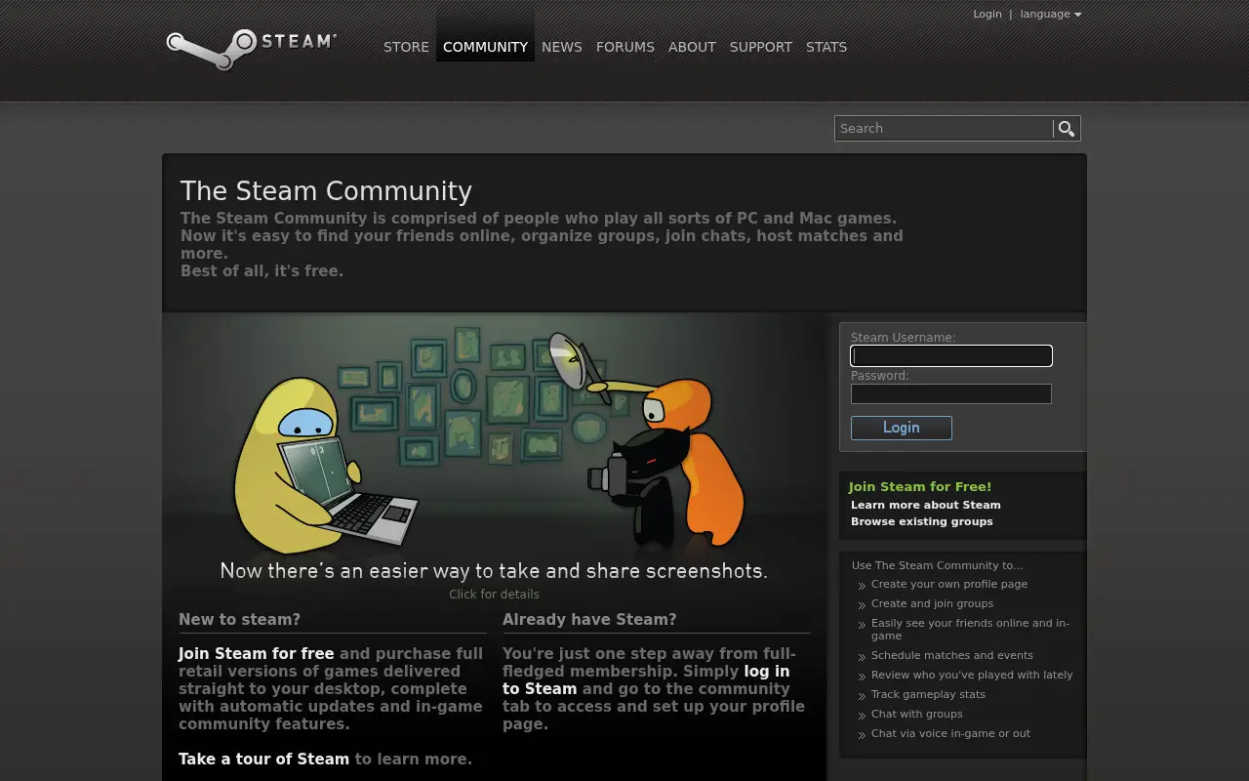
Task: Open the ABOUT page
Action: [x=692, y=47]
